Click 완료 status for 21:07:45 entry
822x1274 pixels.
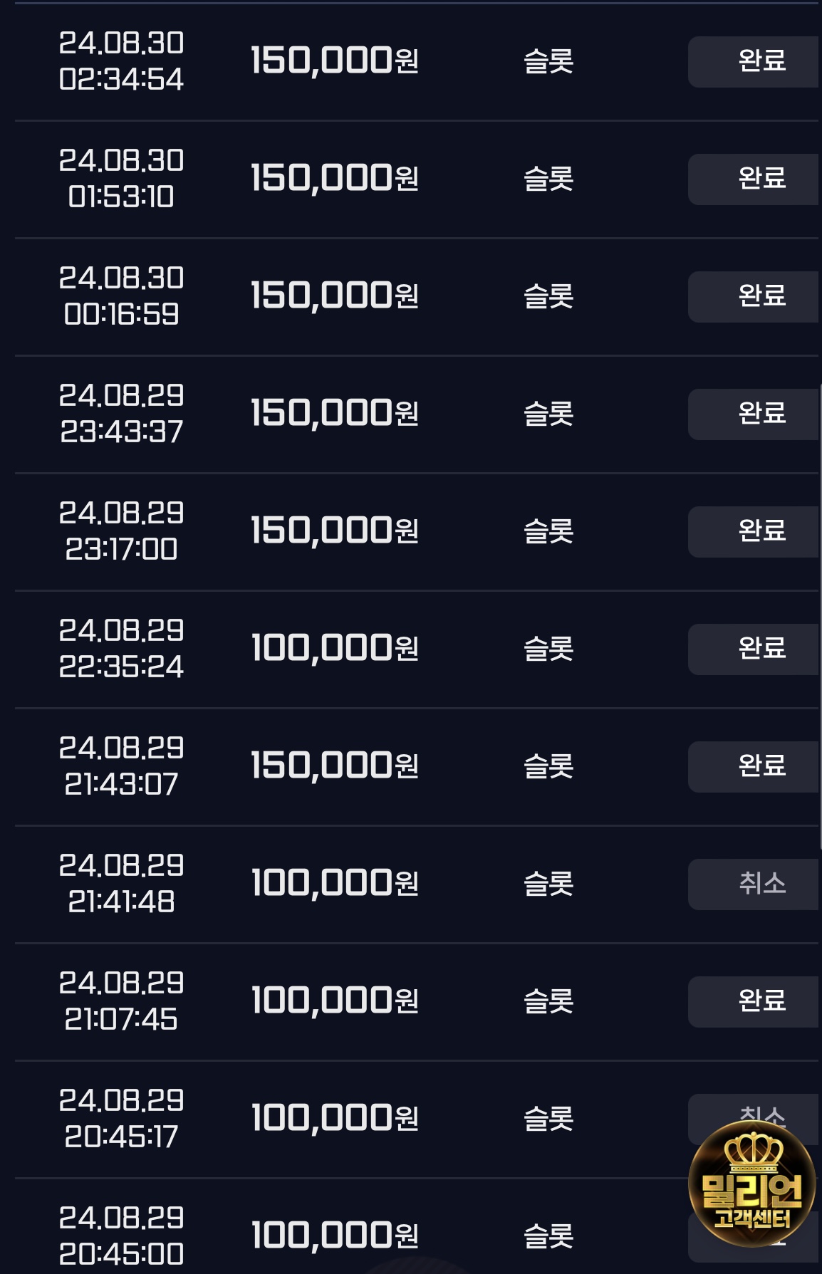pos(754,1002)
